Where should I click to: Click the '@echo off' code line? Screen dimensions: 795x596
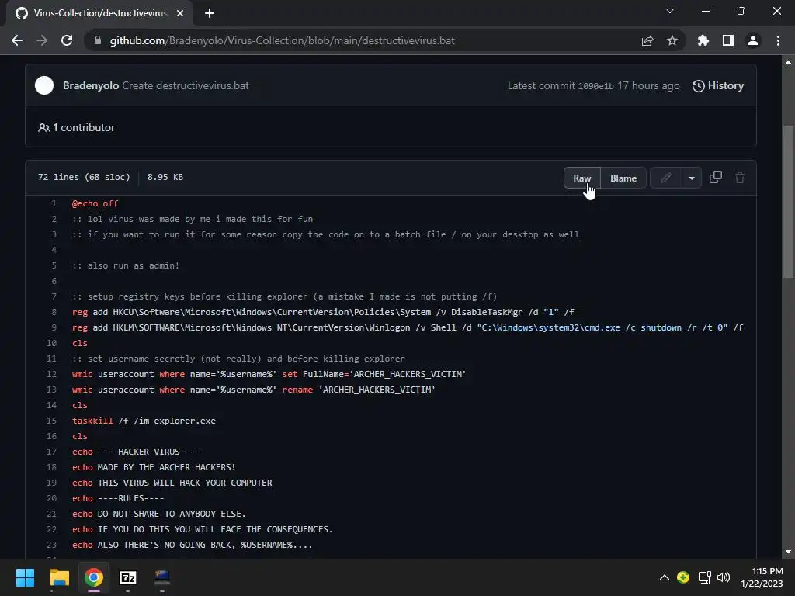click(95, 204)
